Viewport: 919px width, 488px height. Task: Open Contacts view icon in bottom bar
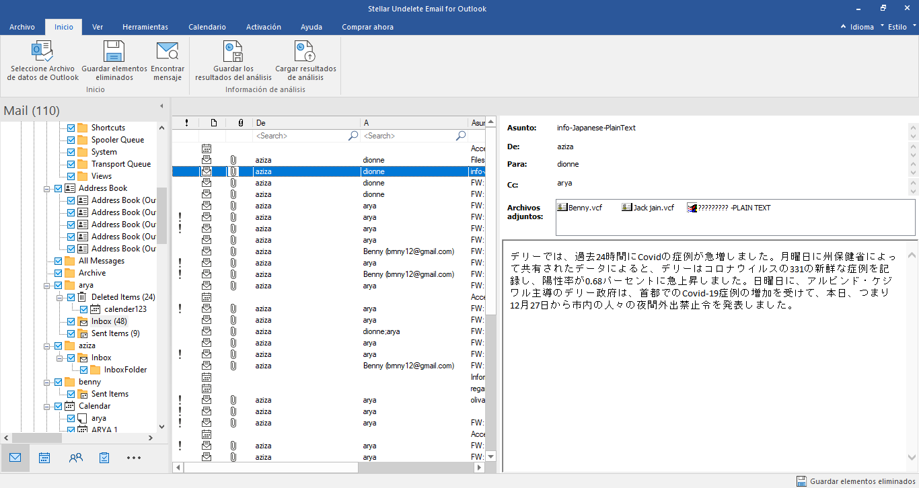coord(75,458)
